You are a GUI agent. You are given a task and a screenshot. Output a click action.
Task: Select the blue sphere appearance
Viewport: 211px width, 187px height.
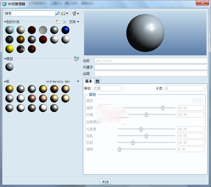click(x=65, y=30)
